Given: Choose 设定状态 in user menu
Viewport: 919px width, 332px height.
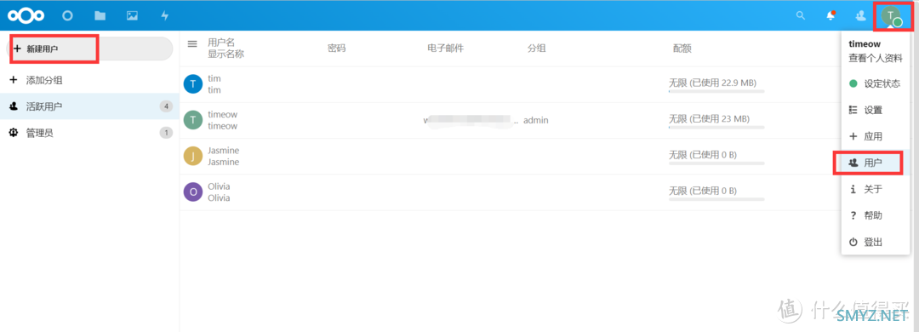Looking at the screenshot, I should 876,84.
